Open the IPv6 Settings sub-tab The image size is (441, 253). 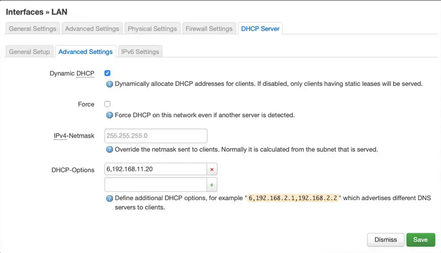tap(140, 52)
